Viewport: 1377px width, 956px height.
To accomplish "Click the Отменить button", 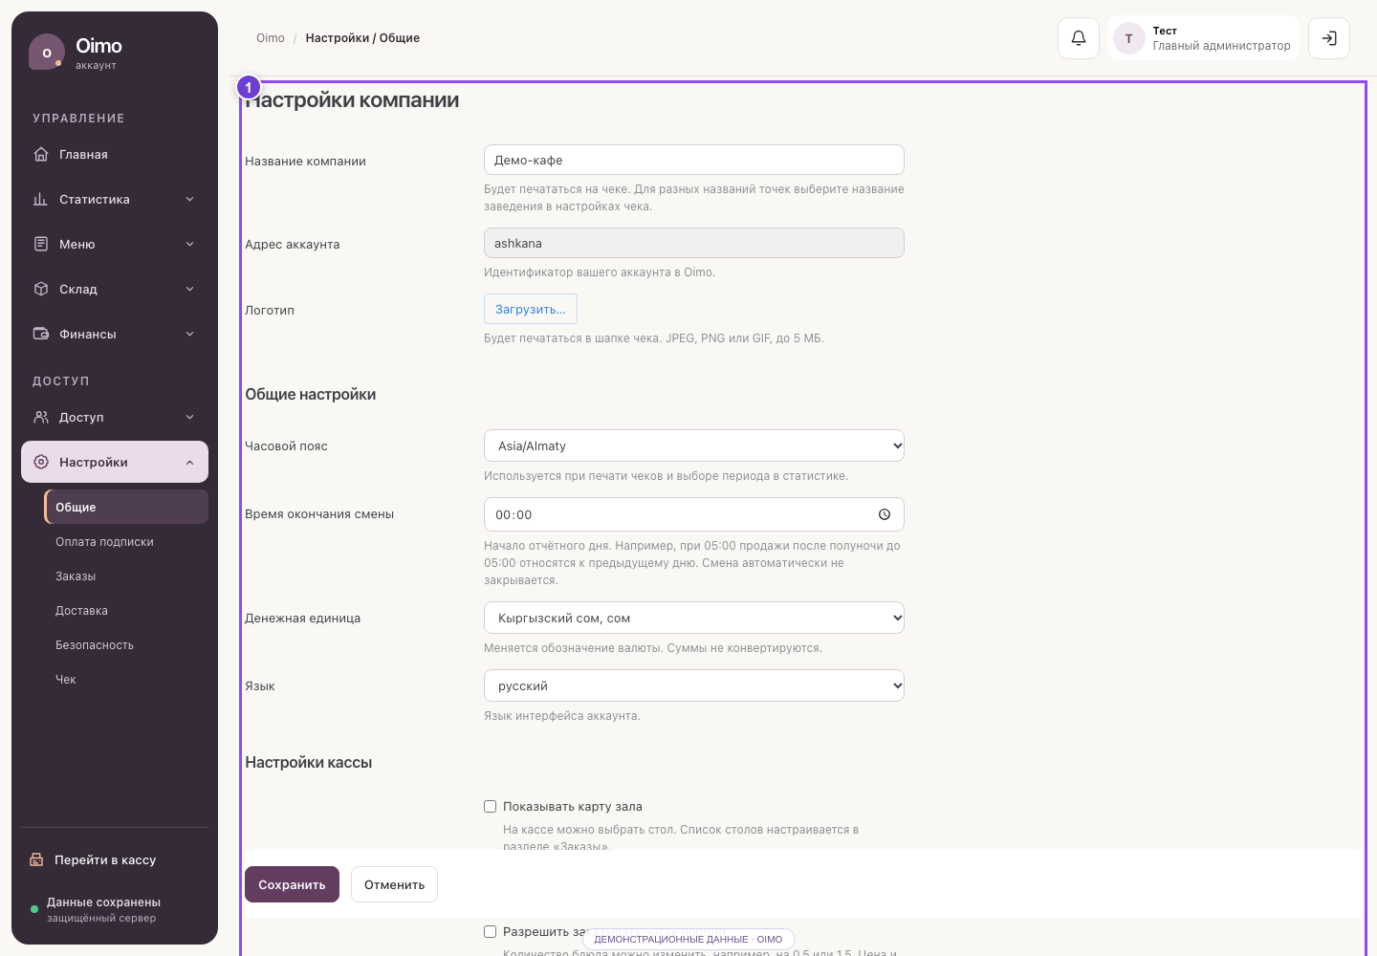I will click(x=394, y=884).
